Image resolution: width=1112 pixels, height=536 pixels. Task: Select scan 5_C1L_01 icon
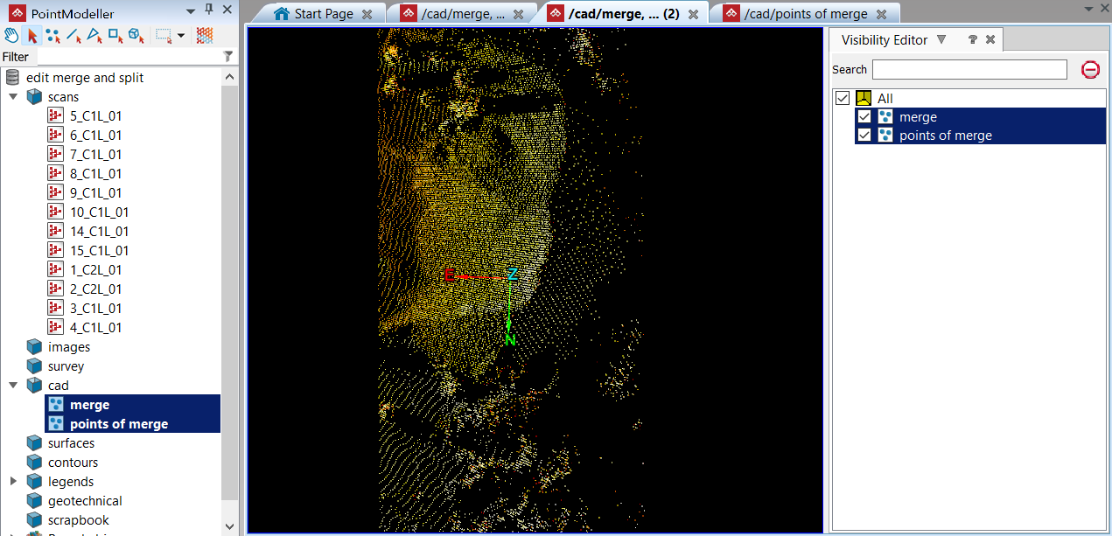click(x=56, y=116)
